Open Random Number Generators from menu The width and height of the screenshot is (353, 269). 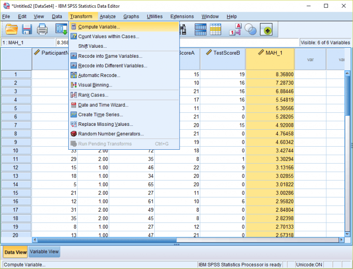[x=110, y=134]
